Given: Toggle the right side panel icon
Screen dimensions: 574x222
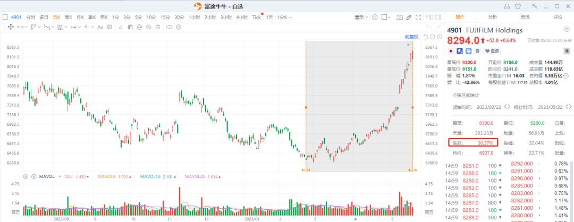Looking at the screenshot, I should pos(439,17).
